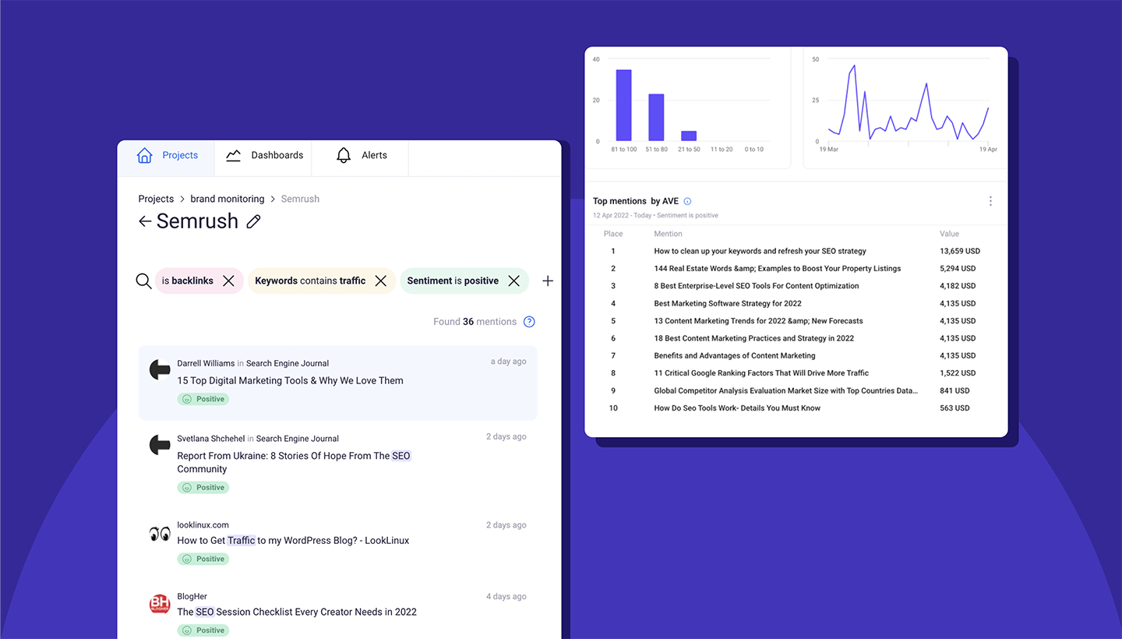Click the home icon on the Projects tab

(x=144, y=155)
